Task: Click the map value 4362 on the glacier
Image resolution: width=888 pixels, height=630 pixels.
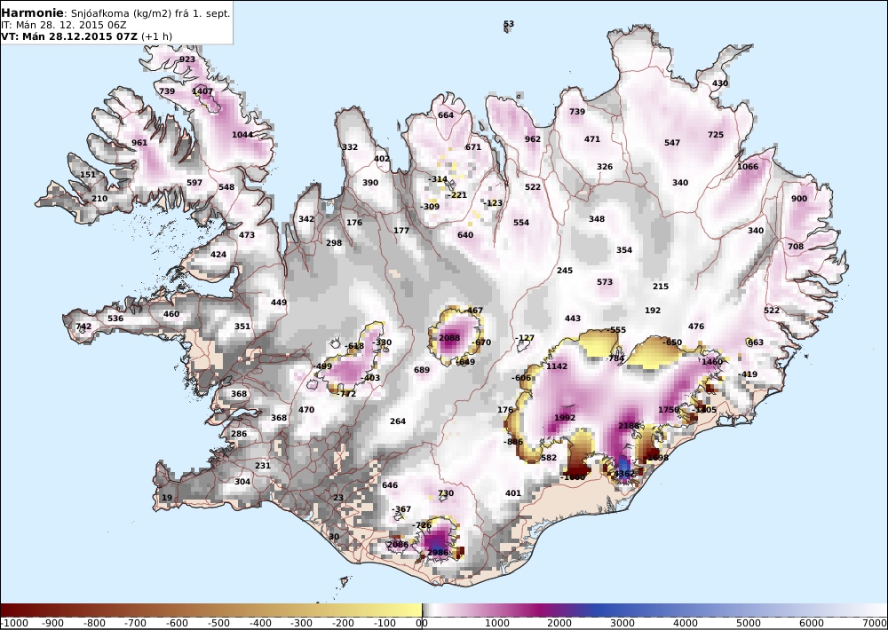Action: pos(624,474)
